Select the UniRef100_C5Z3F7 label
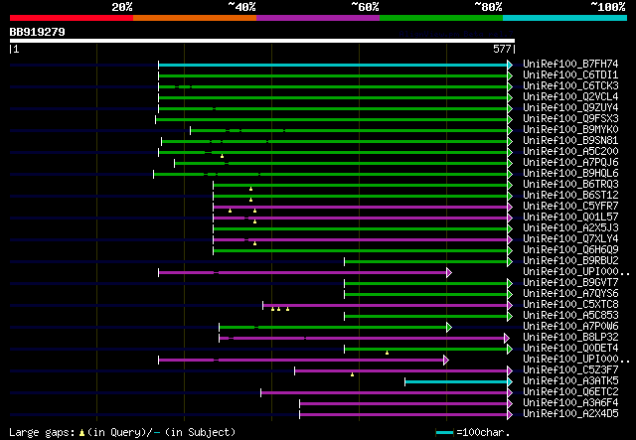Viewport: 636px width, 440px height. click(x=570, y=369)
